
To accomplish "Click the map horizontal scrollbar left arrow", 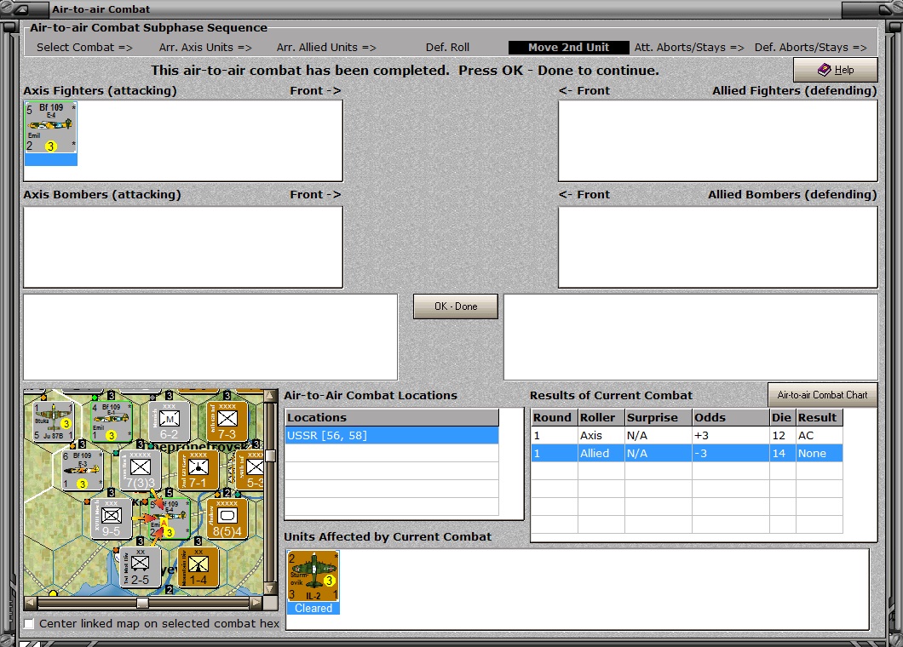I will click(x=31, y=603).
